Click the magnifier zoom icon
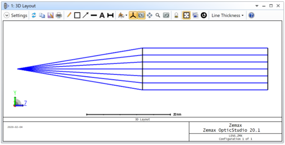 (x=158, y=15)
